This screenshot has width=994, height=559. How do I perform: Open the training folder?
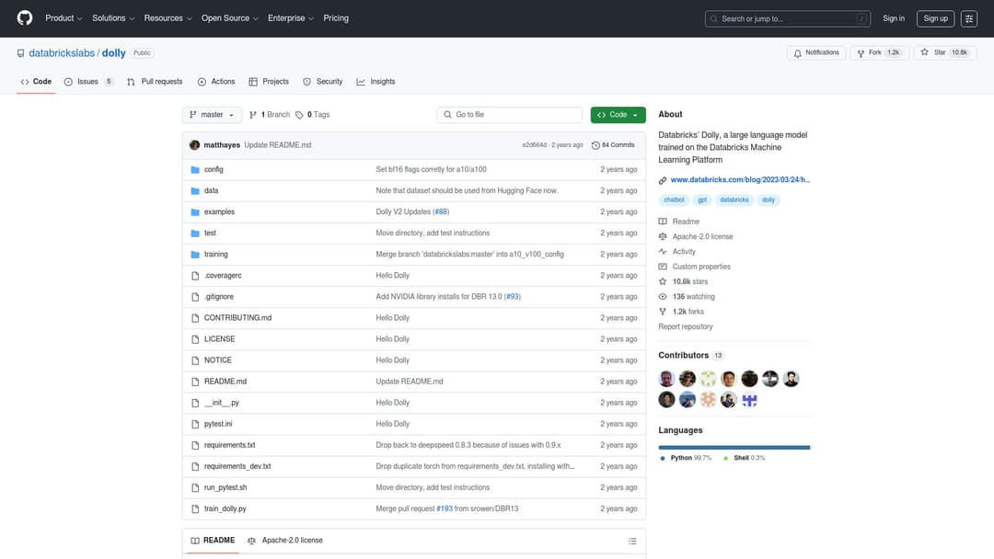coord(215,255)
